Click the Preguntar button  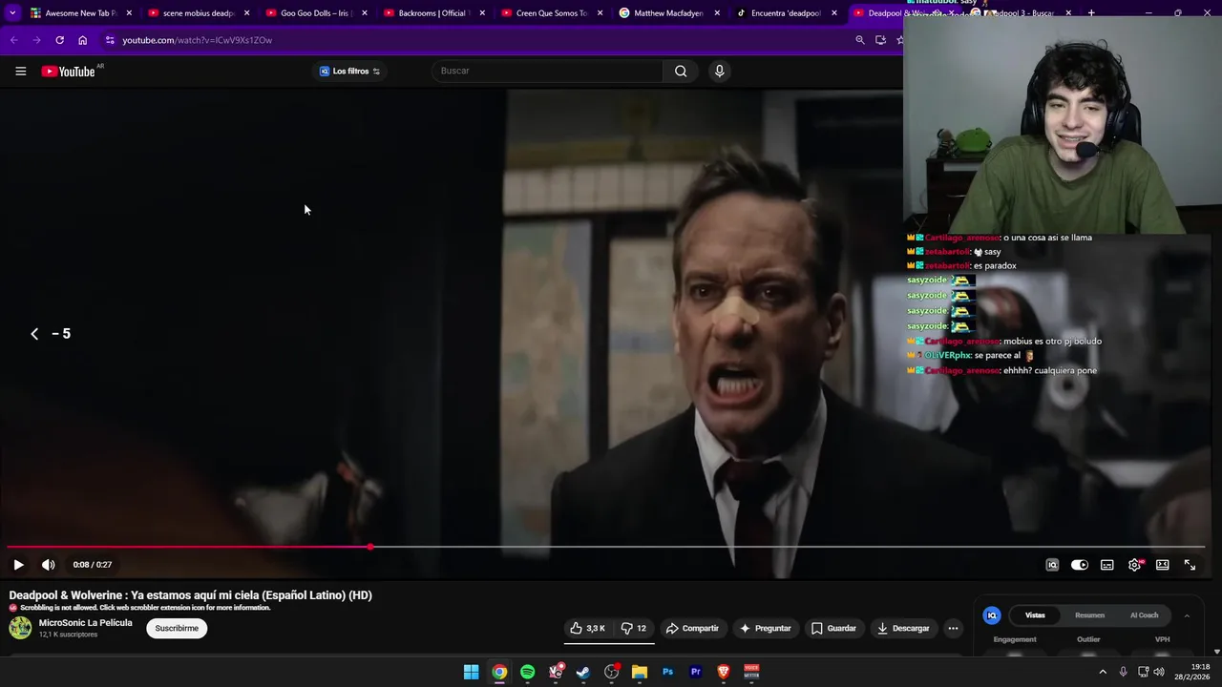[x=766, y=628]
